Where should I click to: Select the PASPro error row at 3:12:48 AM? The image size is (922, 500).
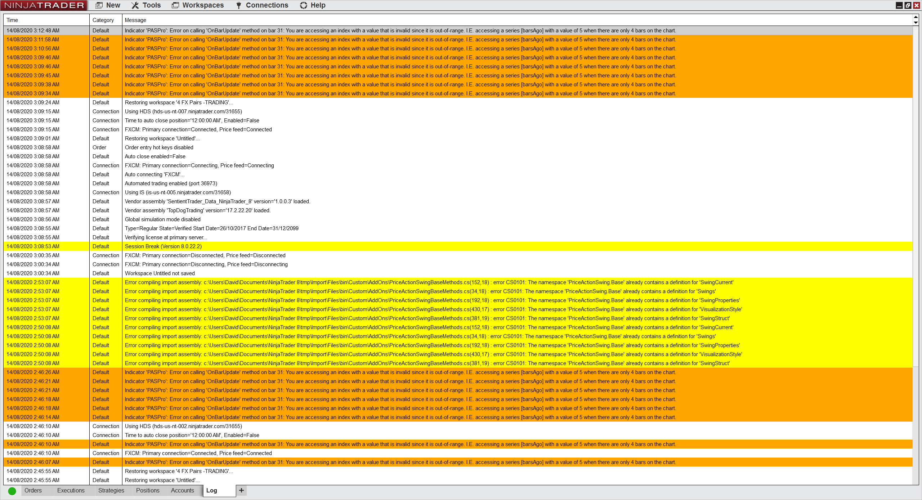pyautogui.click(x=458, y=31)
